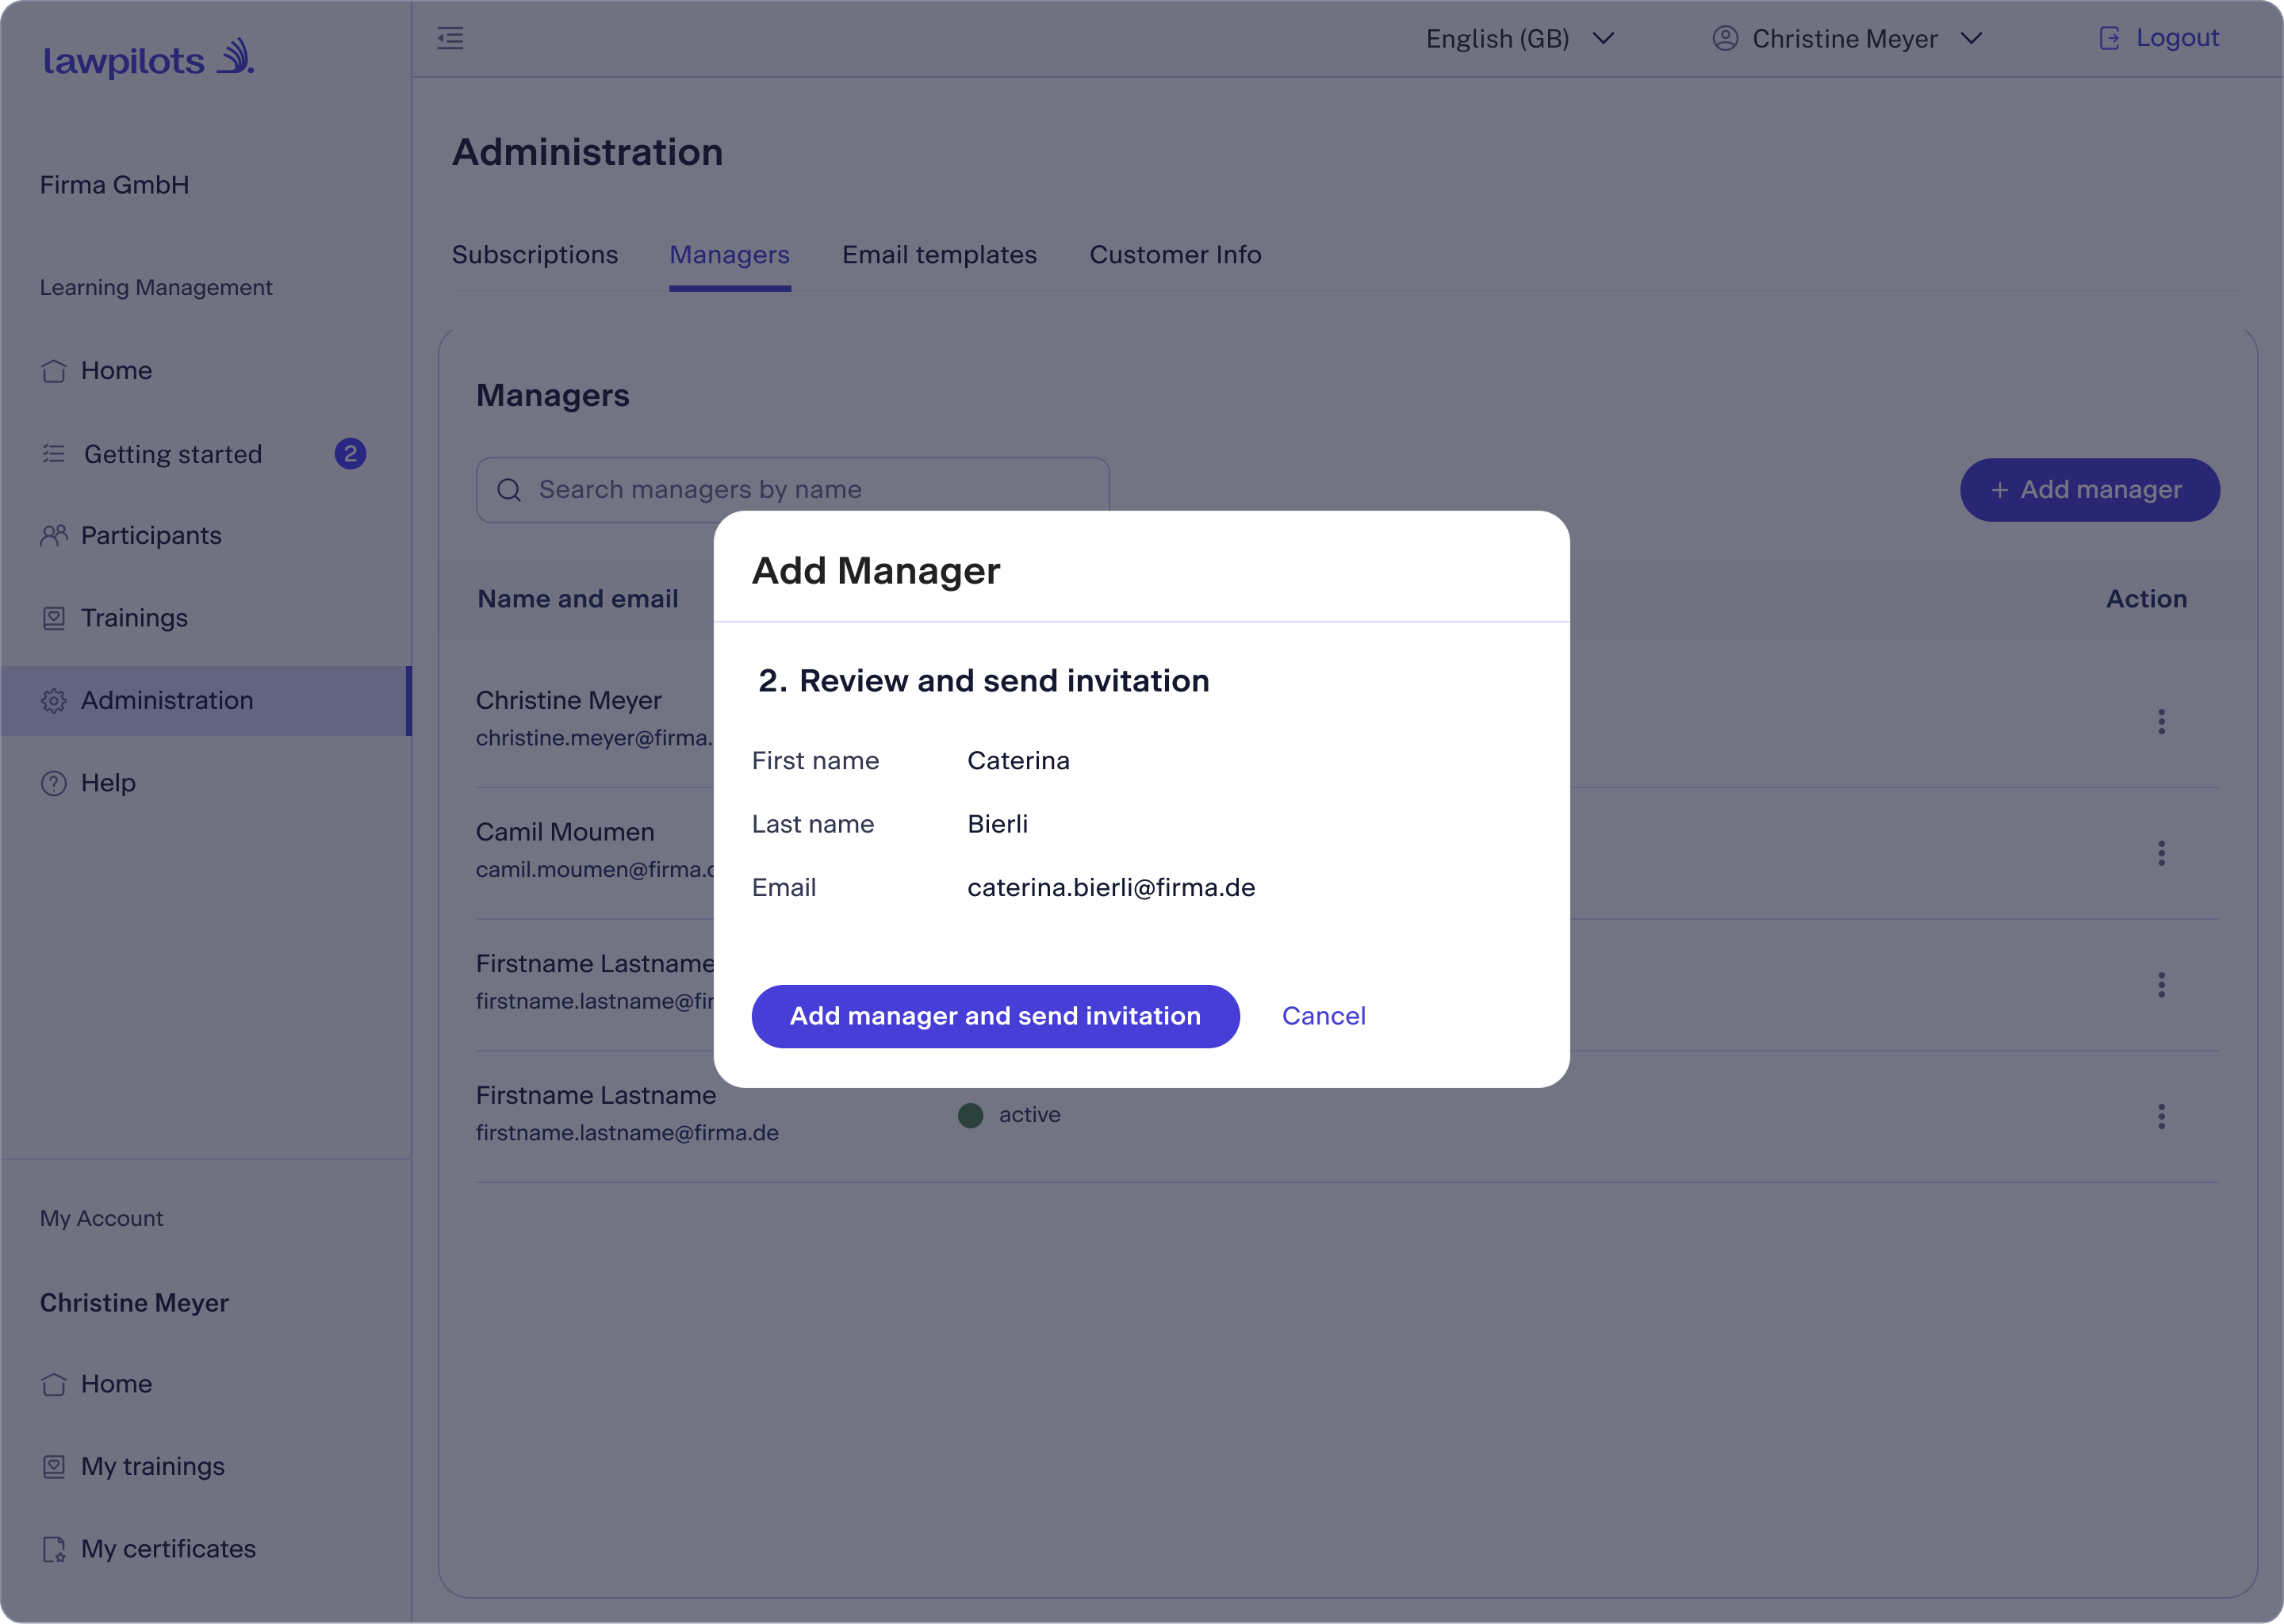The height and width of the screenshot is (1624, 2284).
Task: Click the Administration gear icon
Action: [54, 701]
